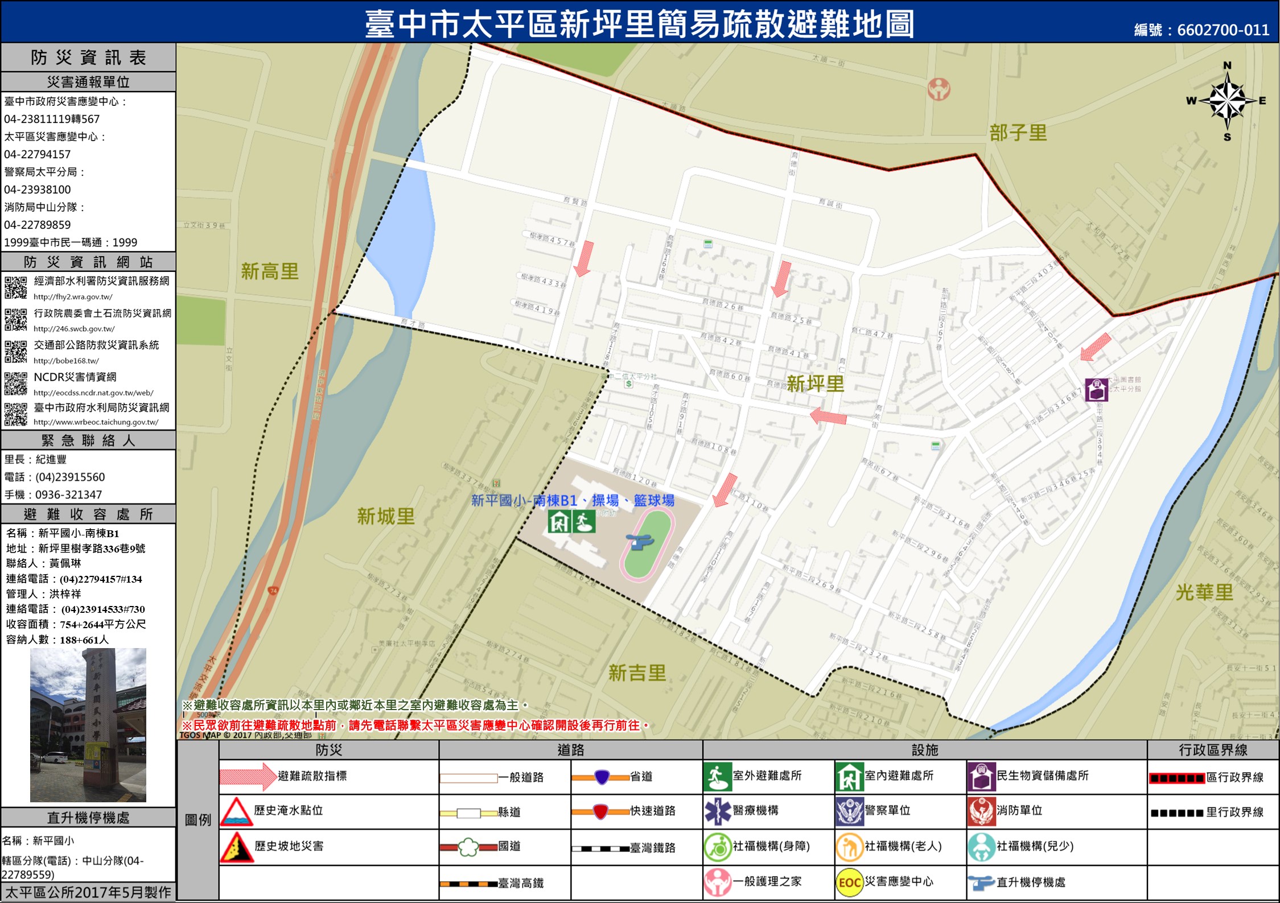Viewport: 1280px width, 903px height.
Task: Click the QR code for 經濟部水利署防災資訊服務網
Action: tap(16, 287)
